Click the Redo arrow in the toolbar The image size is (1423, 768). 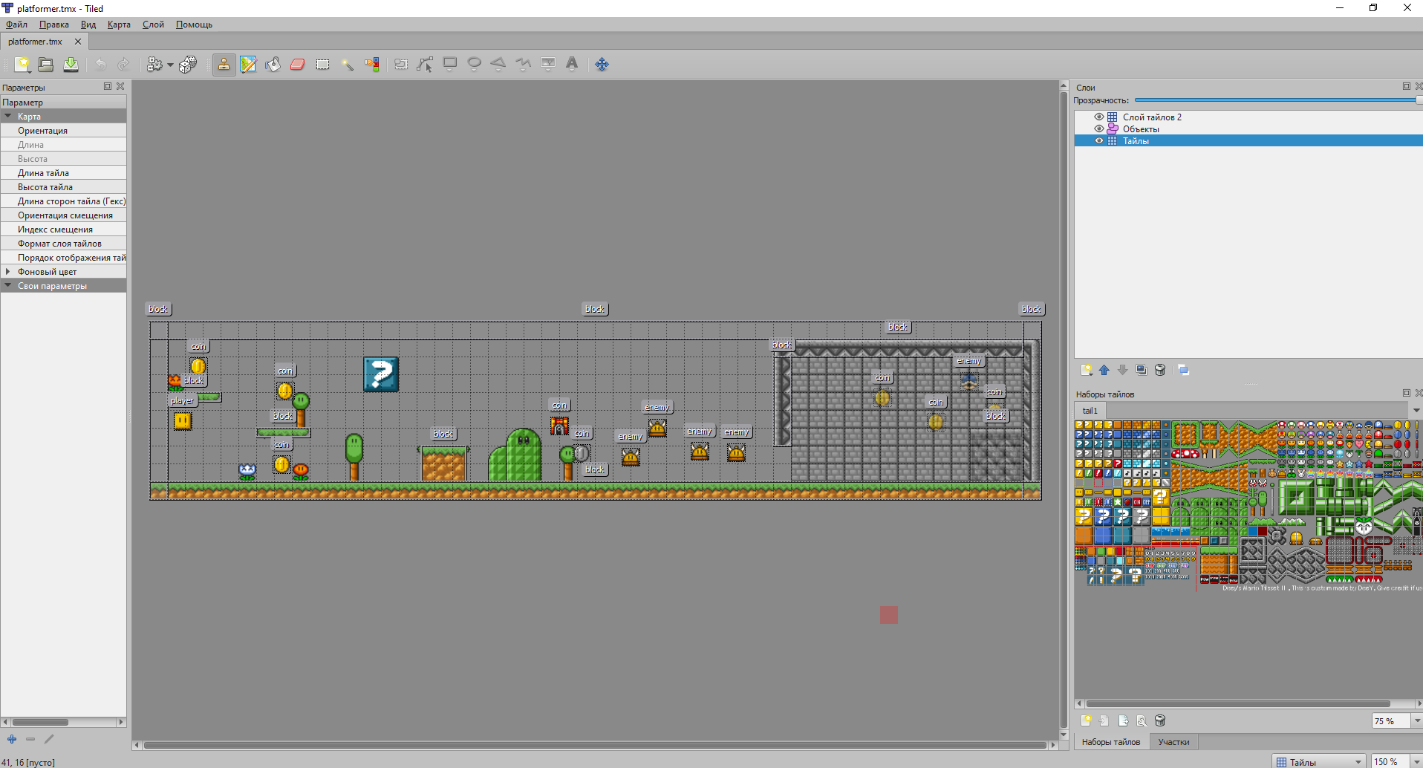pos(124,65)
